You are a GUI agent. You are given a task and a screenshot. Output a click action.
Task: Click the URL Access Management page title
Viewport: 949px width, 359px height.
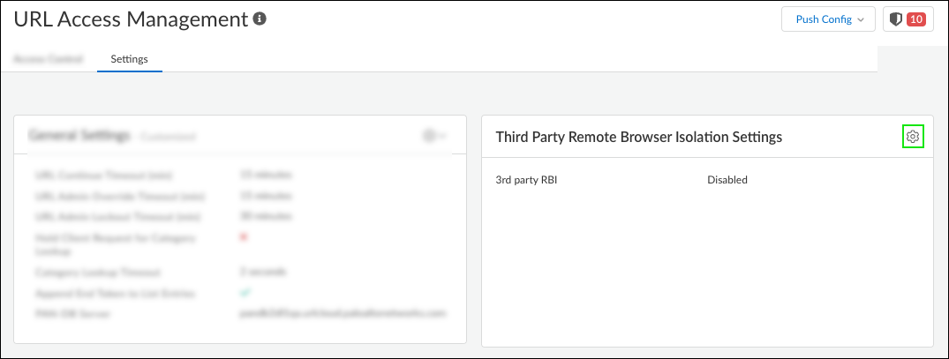(x=131, y=19)
